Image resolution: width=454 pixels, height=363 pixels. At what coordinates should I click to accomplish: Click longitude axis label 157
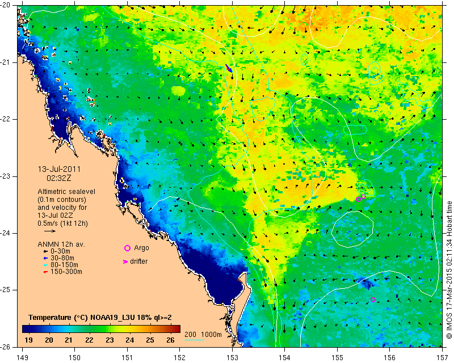(443, 358)
